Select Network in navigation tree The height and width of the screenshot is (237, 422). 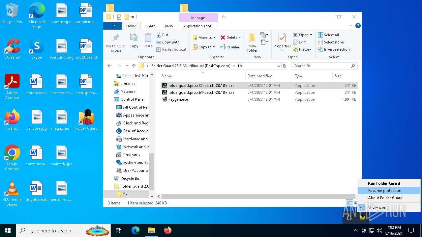pyautogui.click(x=124, y=92)
